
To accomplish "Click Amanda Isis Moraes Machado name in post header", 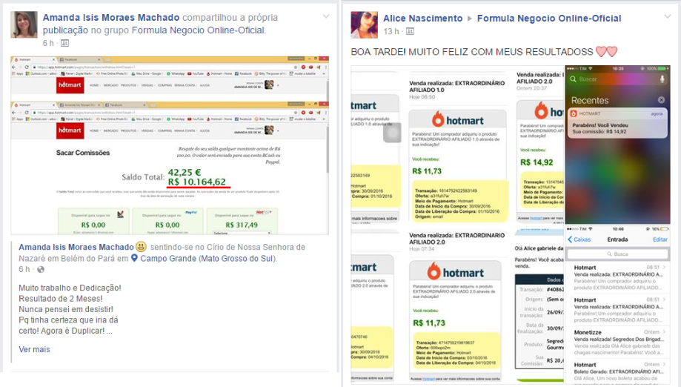I will [111, 18].
